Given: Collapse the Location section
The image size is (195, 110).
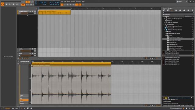Looking at the screenshot, I should [164, 16].
